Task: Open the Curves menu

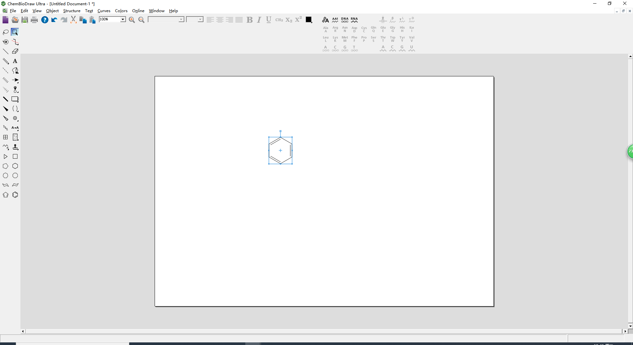Action: tap(104, 11)
